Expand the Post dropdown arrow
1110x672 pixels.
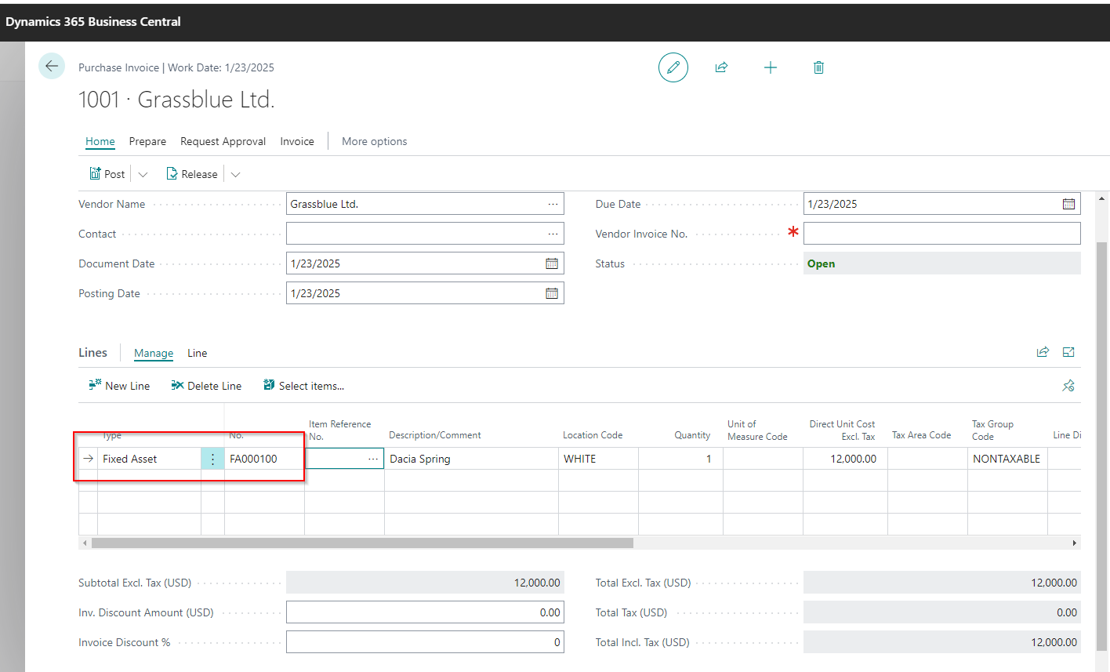[x=143, y=174]
